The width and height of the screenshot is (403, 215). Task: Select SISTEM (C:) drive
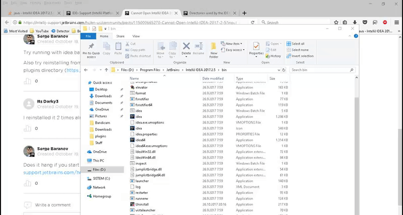[101, 178]
